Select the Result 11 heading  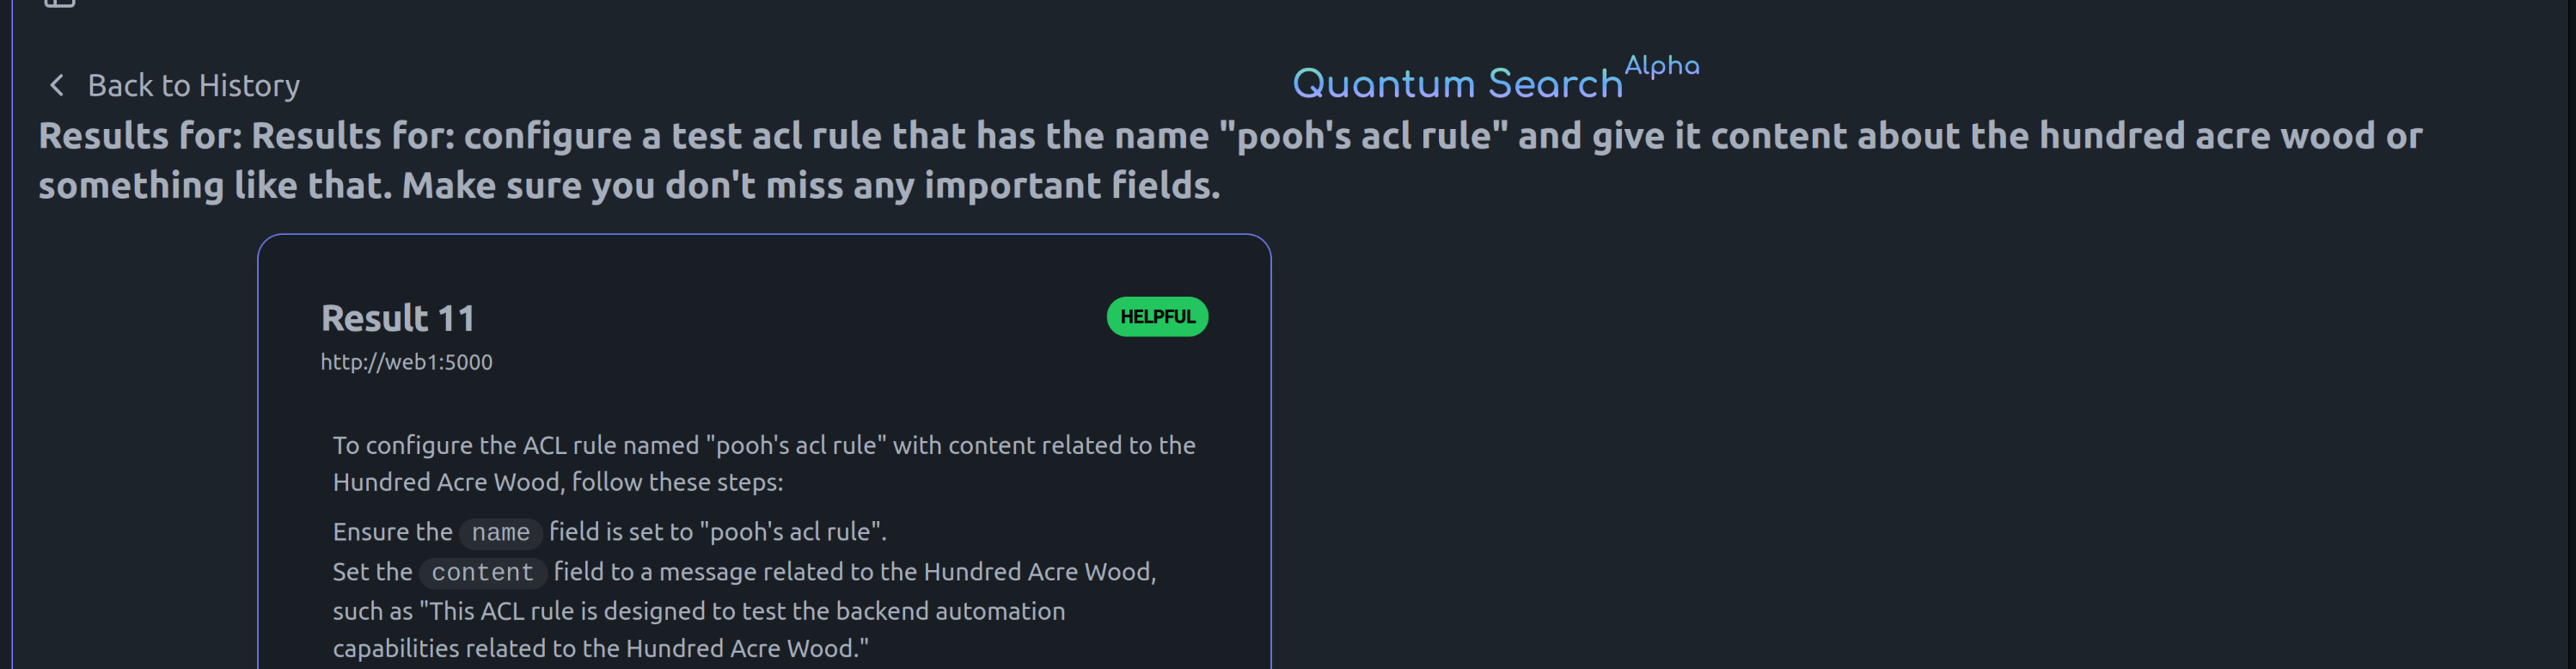point(397,318)
